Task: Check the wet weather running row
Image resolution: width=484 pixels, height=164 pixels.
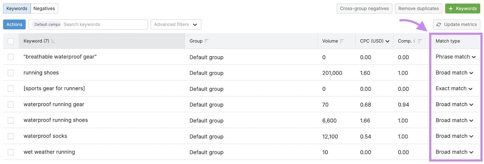Action: coord(11,152)
